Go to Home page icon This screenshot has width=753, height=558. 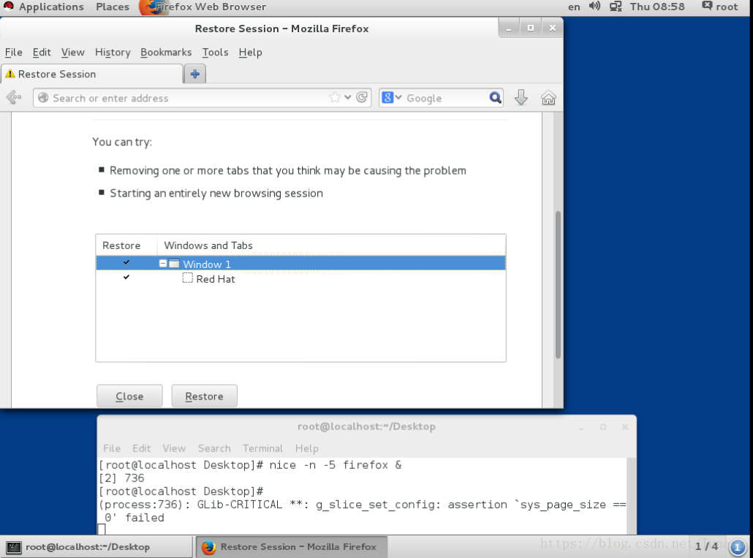tap(548, 98)
